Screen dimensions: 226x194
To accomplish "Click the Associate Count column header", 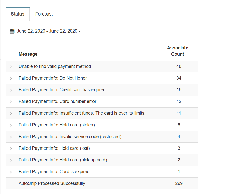I will pos(178,51).
